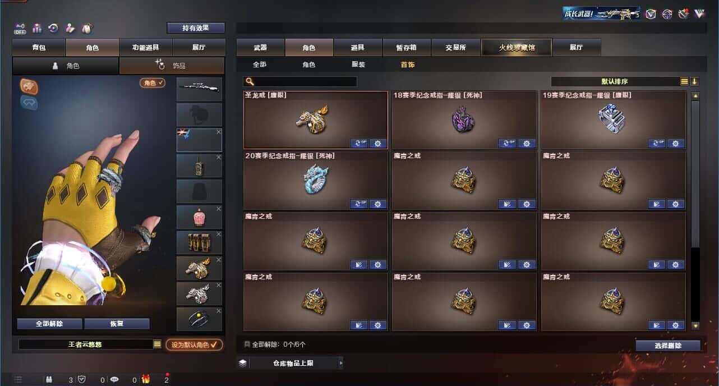Open the list beside character name 王者云悠悠
719x386 pixels.
click(x=157, y=344)
